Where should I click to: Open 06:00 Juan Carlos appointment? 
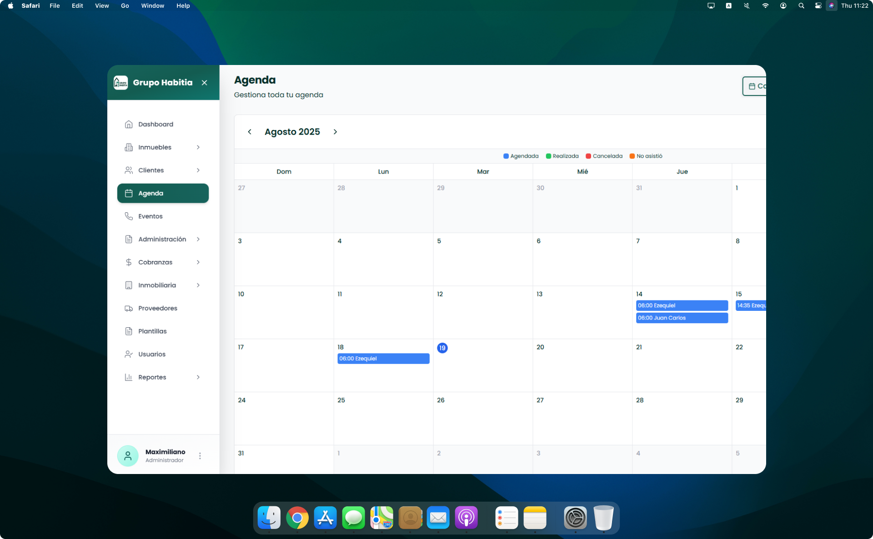pos(682,318)
